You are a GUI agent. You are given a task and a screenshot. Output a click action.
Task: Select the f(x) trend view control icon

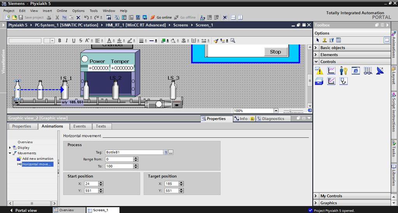331,81
